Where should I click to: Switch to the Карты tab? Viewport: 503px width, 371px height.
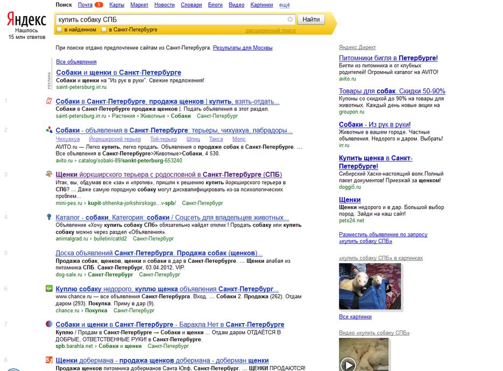click(x=116, y=5)
